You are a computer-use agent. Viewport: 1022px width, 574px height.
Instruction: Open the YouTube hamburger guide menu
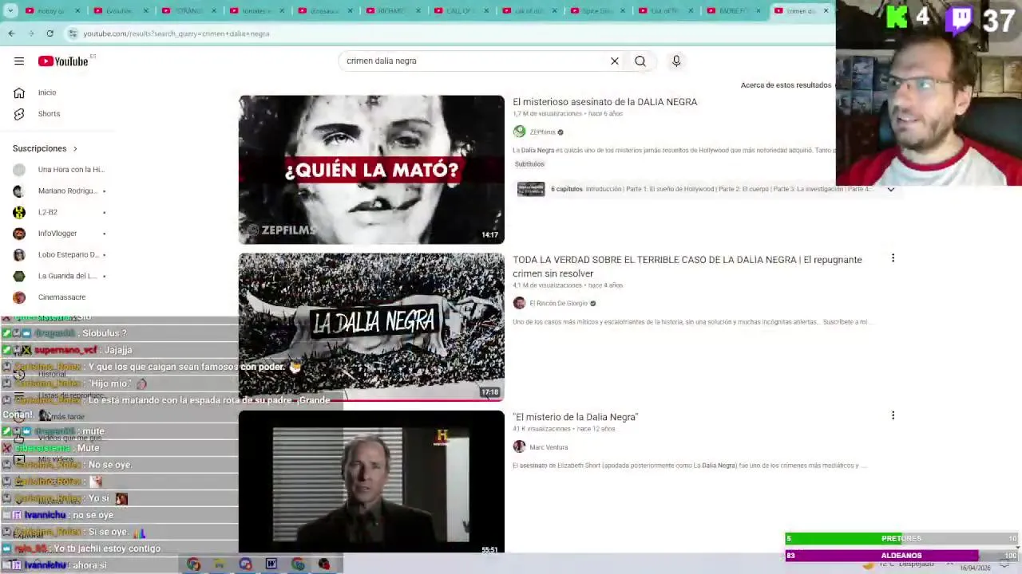(x=19, y=61)
